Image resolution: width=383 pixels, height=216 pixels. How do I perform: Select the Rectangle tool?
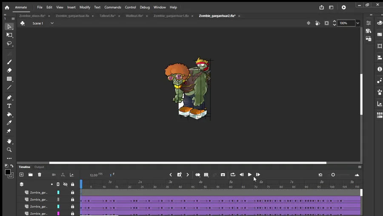[x=9, y=79]
